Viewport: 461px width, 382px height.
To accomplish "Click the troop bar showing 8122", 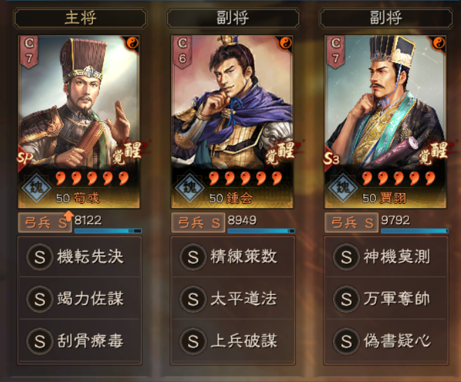I will click(x=109, y=231).
